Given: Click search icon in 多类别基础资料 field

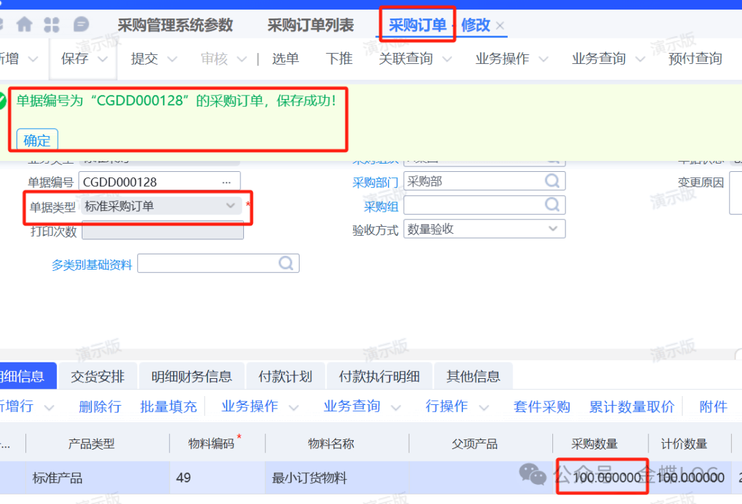Looking at the screenshot, I should click(286, 263).
